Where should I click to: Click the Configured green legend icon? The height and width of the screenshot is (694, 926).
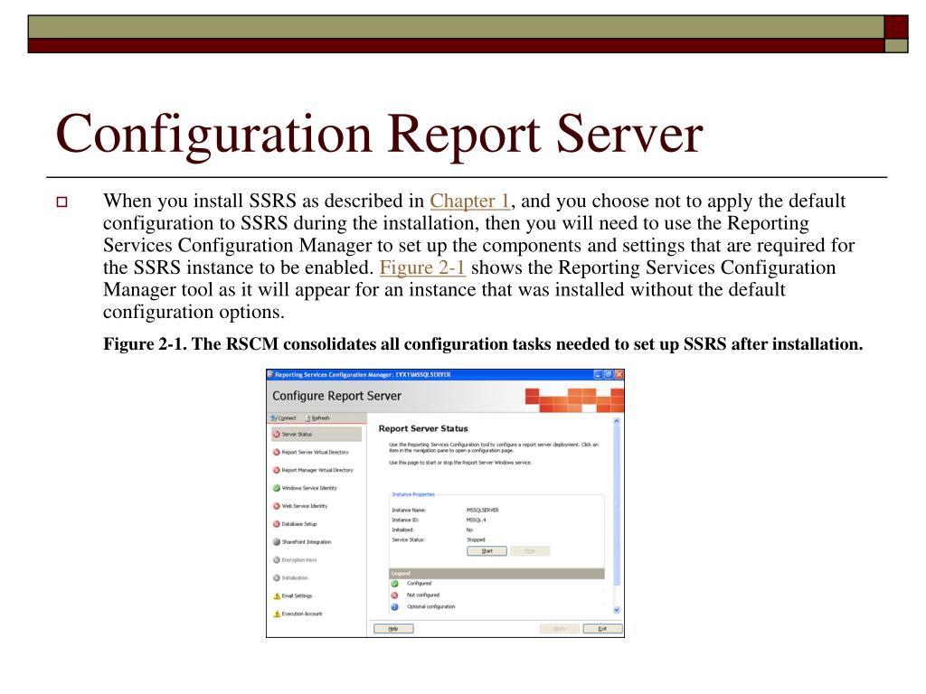(394, 584)
